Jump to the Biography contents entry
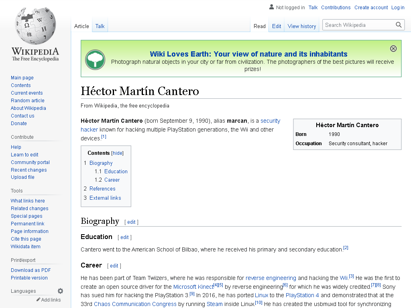 [x=101, y=163]
